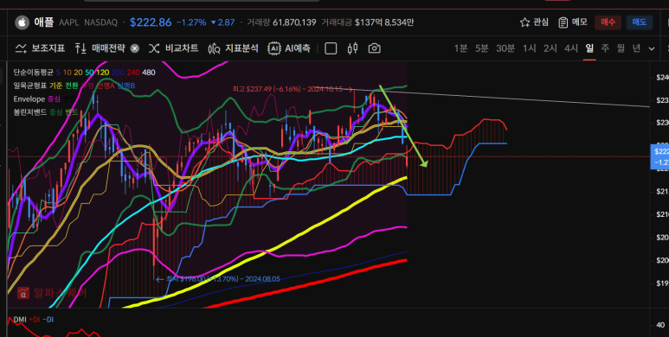Image resolution: width=669 pixels, height=337 pixels.
Task: Clear the 매매전략 selection with the X
Action: click(x=135, y=48)
